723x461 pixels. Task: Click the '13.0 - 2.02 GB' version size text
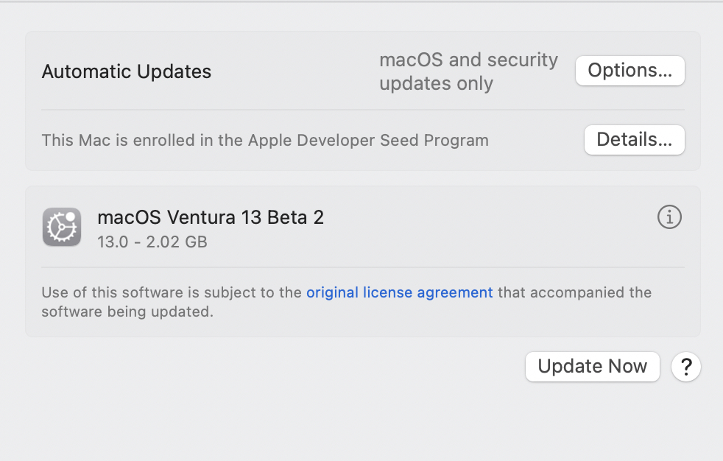coord(152,242)
